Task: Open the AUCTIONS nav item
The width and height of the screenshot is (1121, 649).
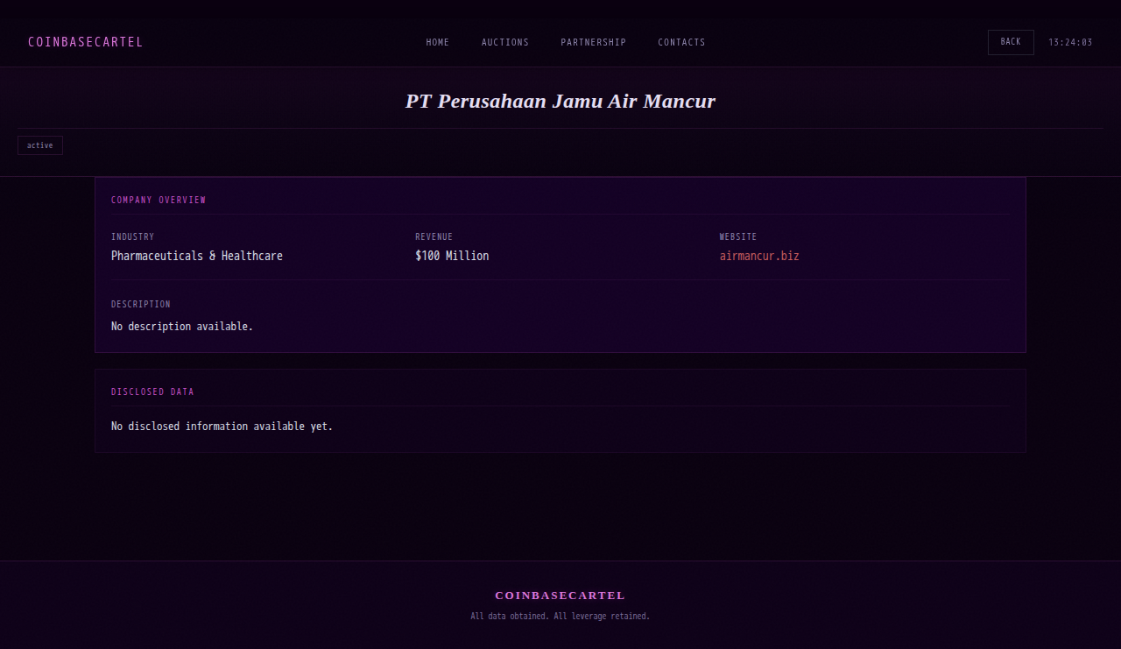Action: tap(505, 42)
